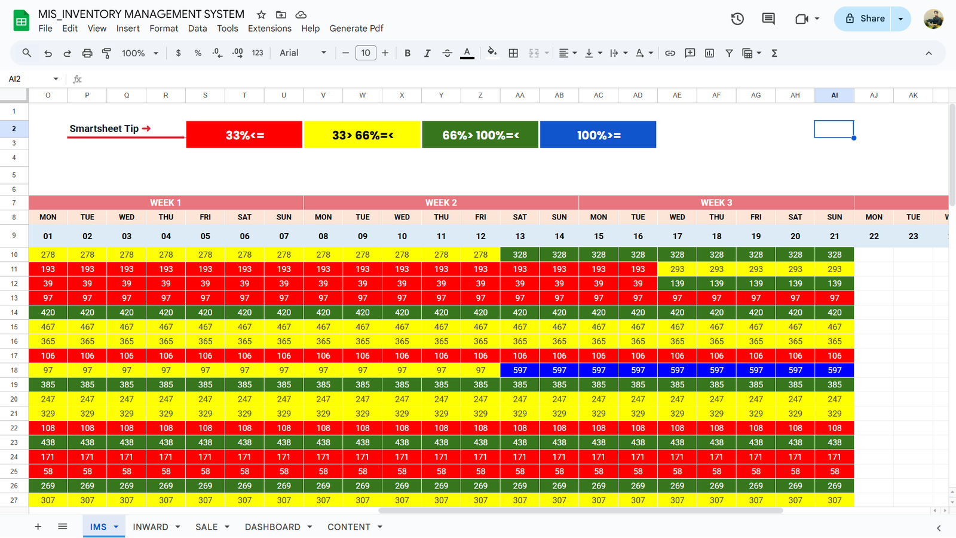
Task: Open the Extensions menu
Action: [x=269, y=28]
